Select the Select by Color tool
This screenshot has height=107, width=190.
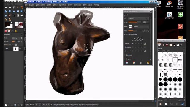click(22, 7)
